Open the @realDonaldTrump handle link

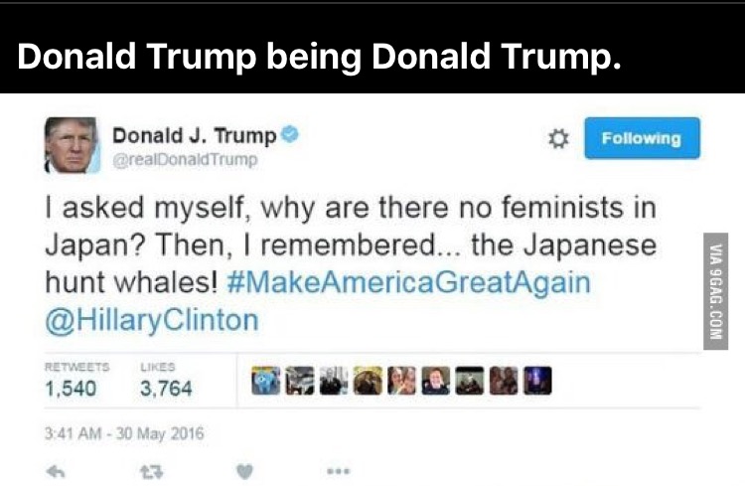[186, 160]
